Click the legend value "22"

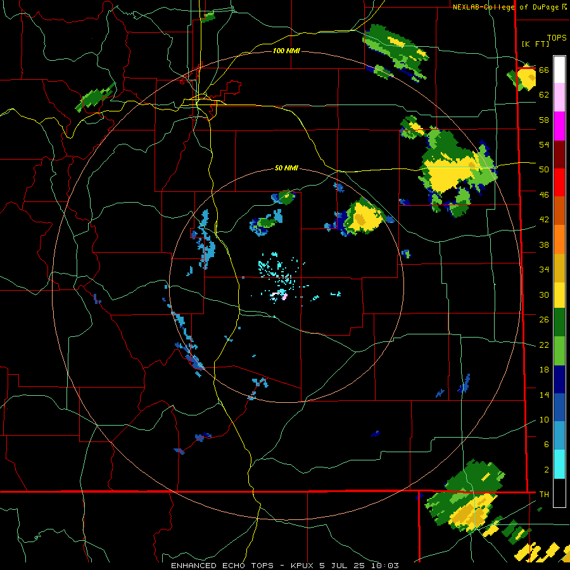point(544,345)
